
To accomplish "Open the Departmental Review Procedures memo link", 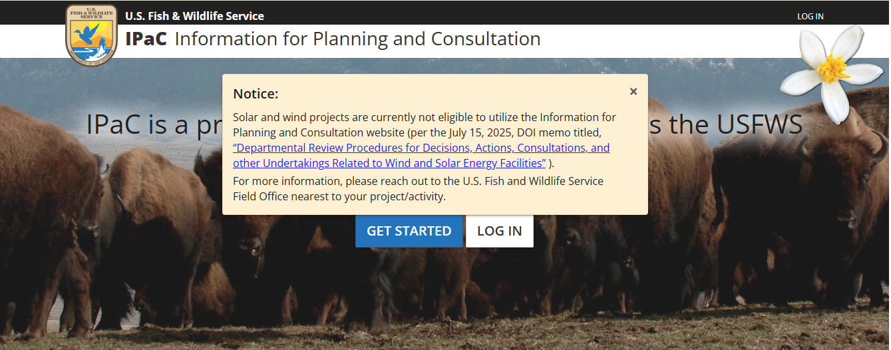I will 421,155.
